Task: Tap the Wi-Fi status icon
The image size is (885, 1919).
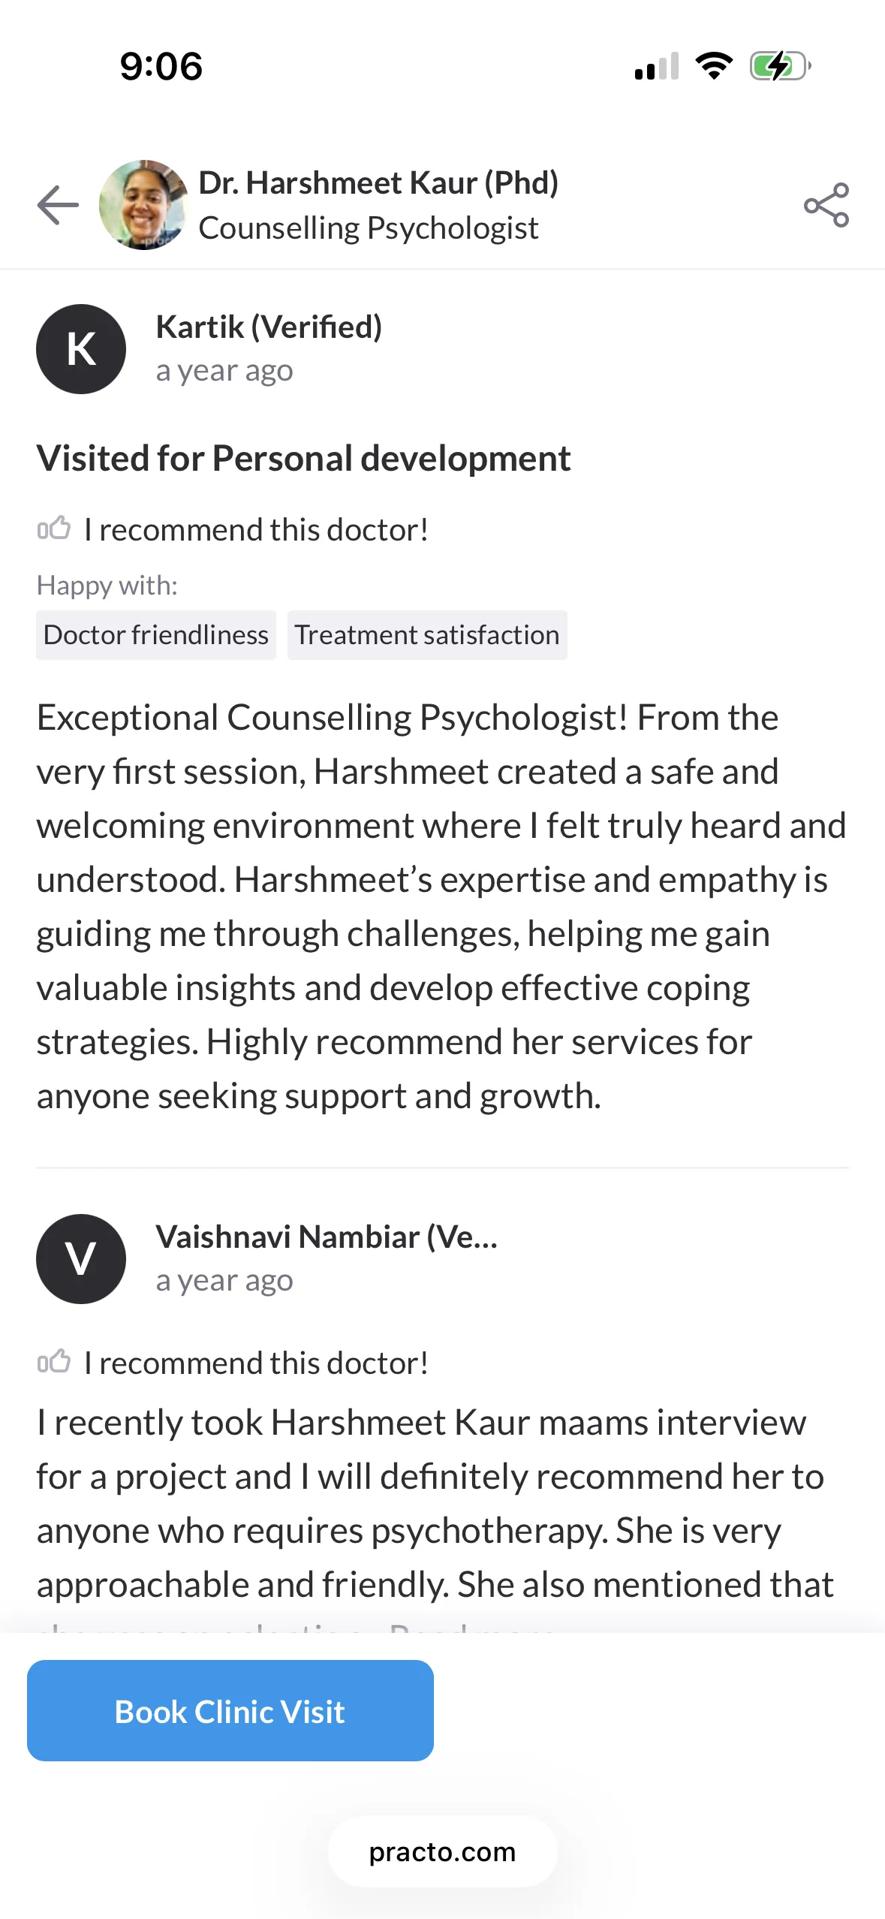Action: coord(714,66)
